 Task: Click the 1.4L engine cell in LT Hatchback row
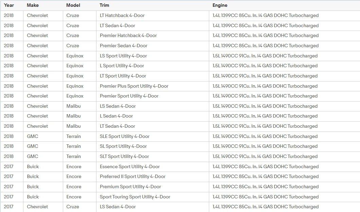pos(266,15)
